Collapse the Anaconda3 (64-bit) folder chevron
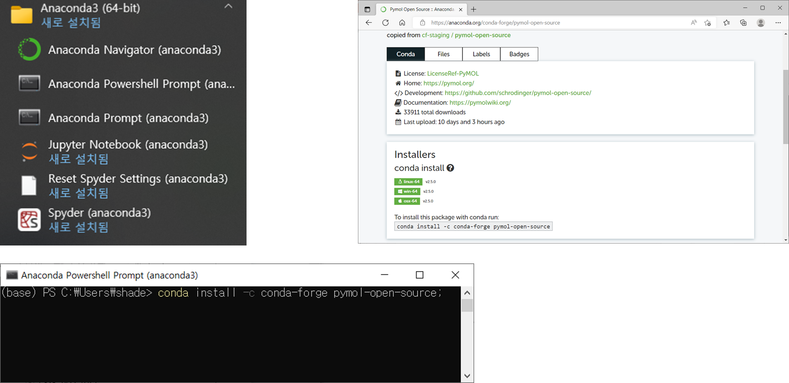The width and height of the screenshot is (789, 383). click(x=229, y=6)
